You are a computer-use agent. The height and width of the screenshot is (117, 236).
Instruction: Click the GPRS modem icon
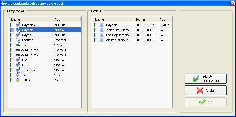18,45
